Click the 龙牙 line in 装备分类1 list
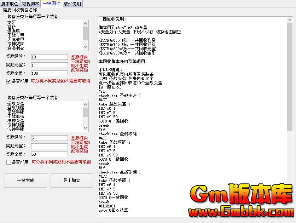 click(11, 23)
